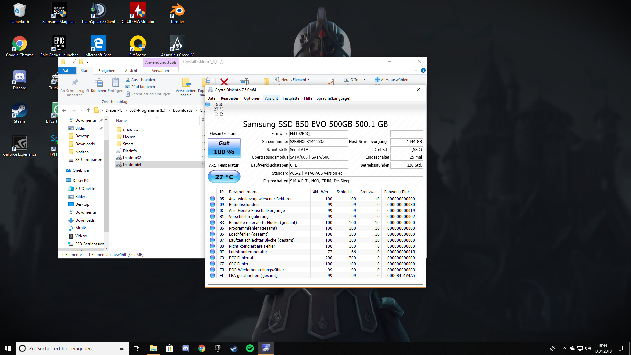Screen dimensions: 631x355
Task: Click the red X delete icon
Action: click(x=224, y=82)
